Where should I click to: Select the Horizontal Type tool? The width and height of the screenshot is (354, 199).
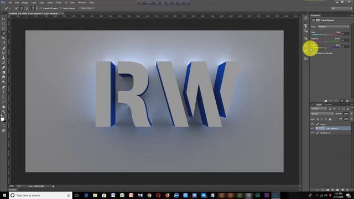[x=3, y=92]
